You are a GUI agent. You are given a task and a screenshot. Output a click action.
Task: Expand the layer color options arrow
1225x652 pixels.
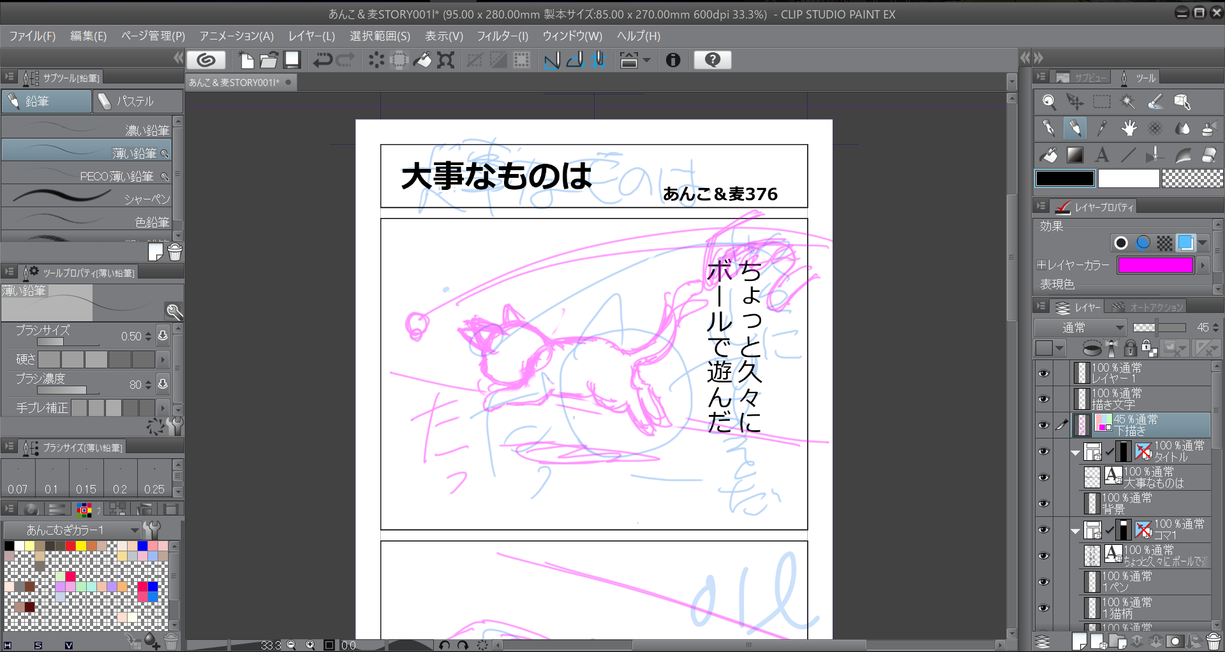1203,265
